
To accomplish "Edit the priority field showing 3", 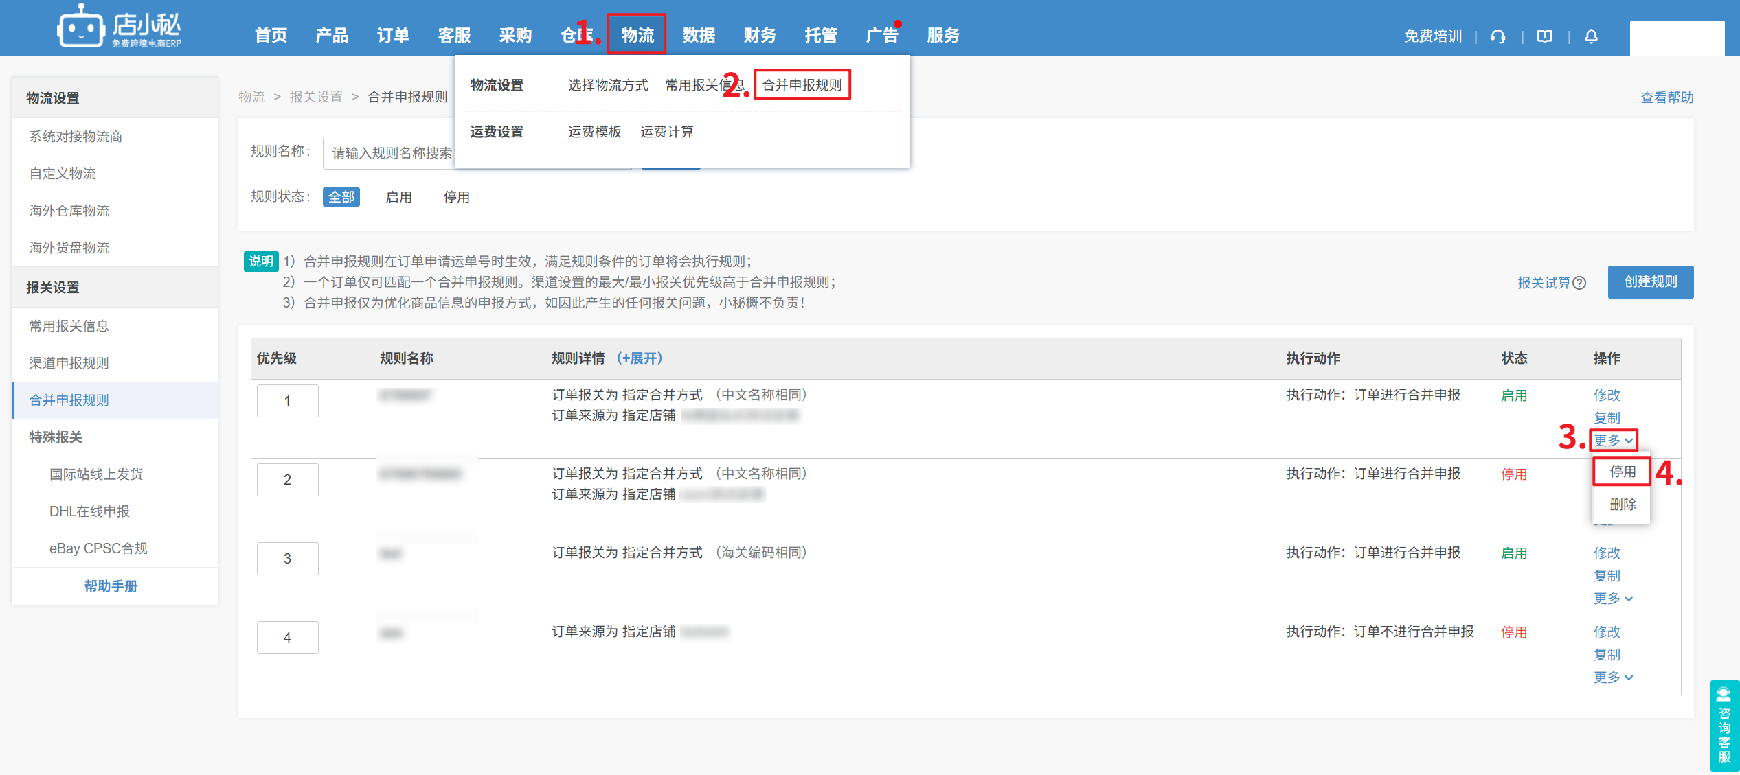I will (288, 559).
